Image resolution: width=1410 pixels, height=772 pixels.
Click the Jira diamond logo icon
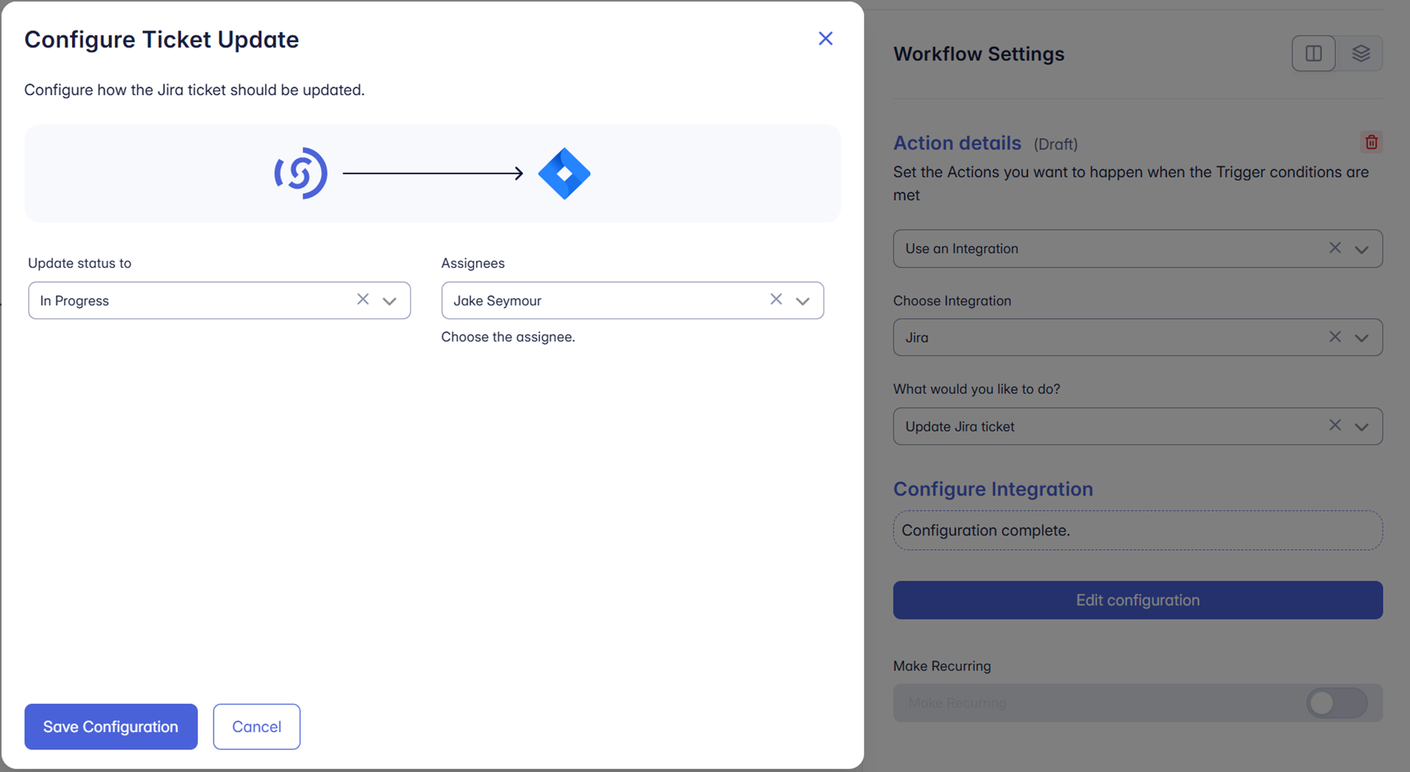[x=564, y=173]
